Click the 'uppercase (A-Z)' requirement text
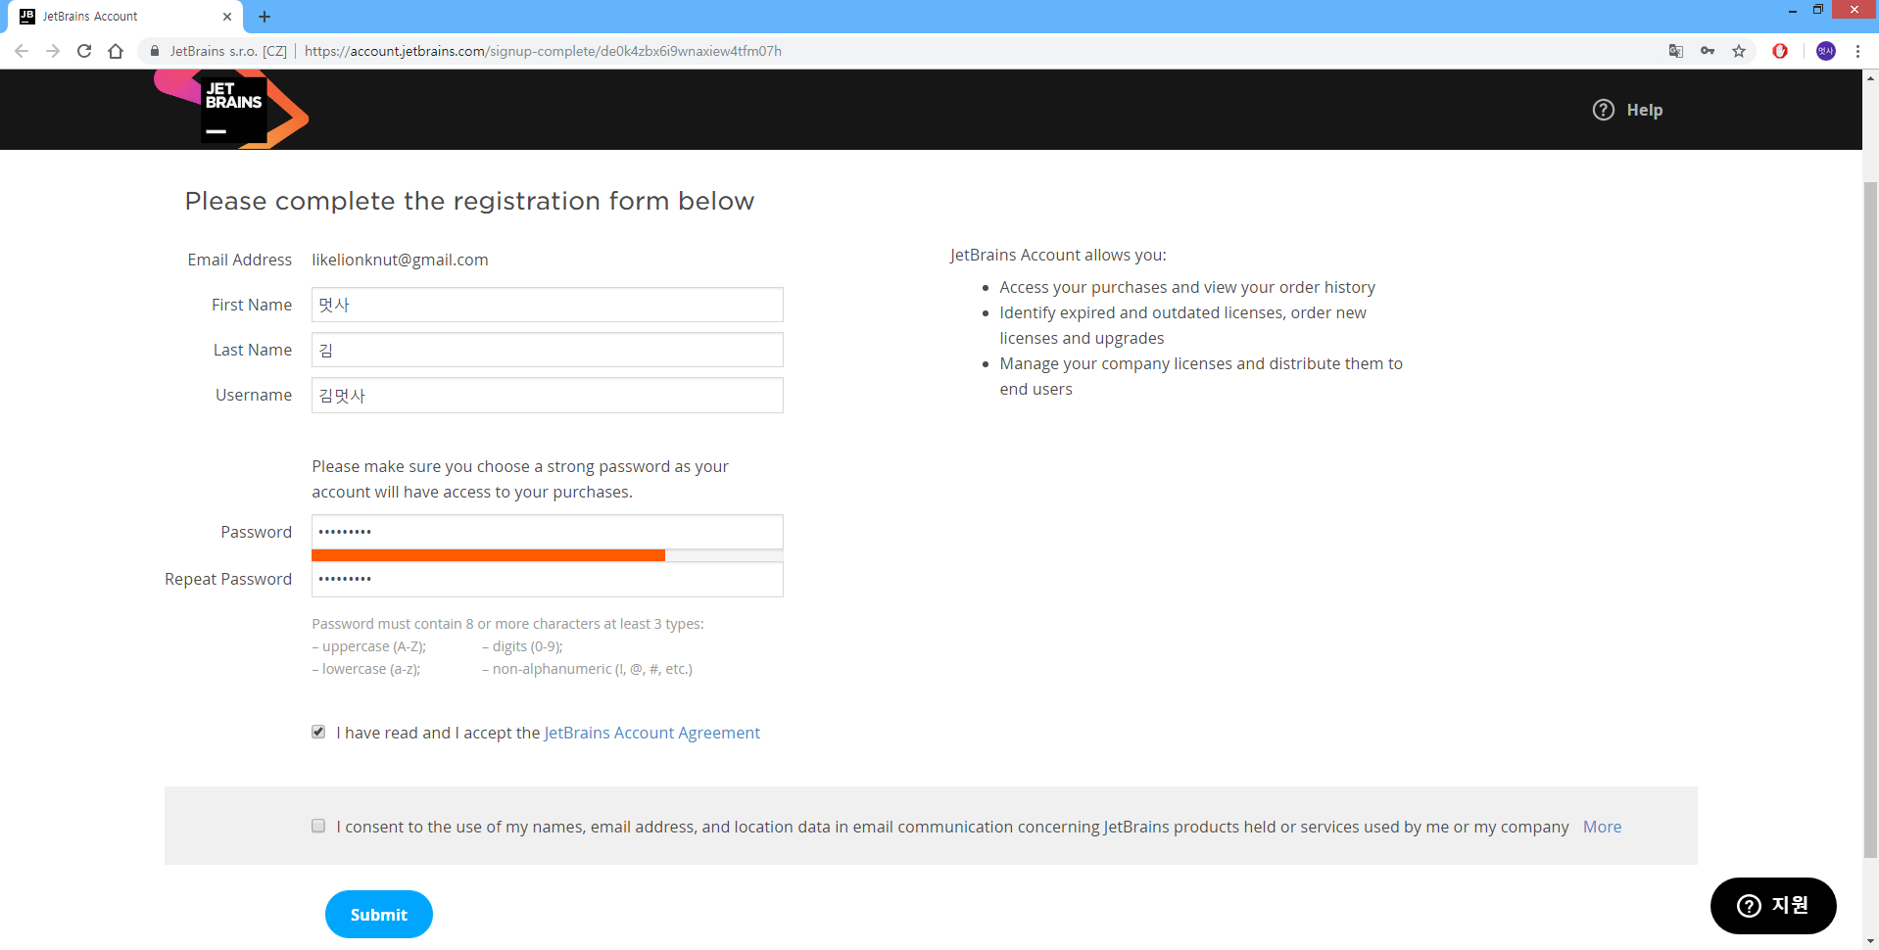This screenshot has height=950, width=1879. coord(368,646)
